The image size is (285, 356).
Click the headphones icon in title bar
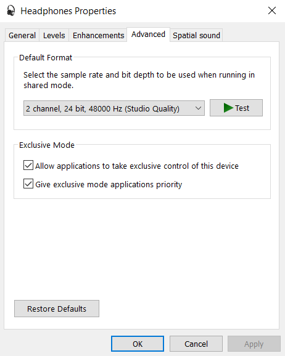click(x=10, y=11)
